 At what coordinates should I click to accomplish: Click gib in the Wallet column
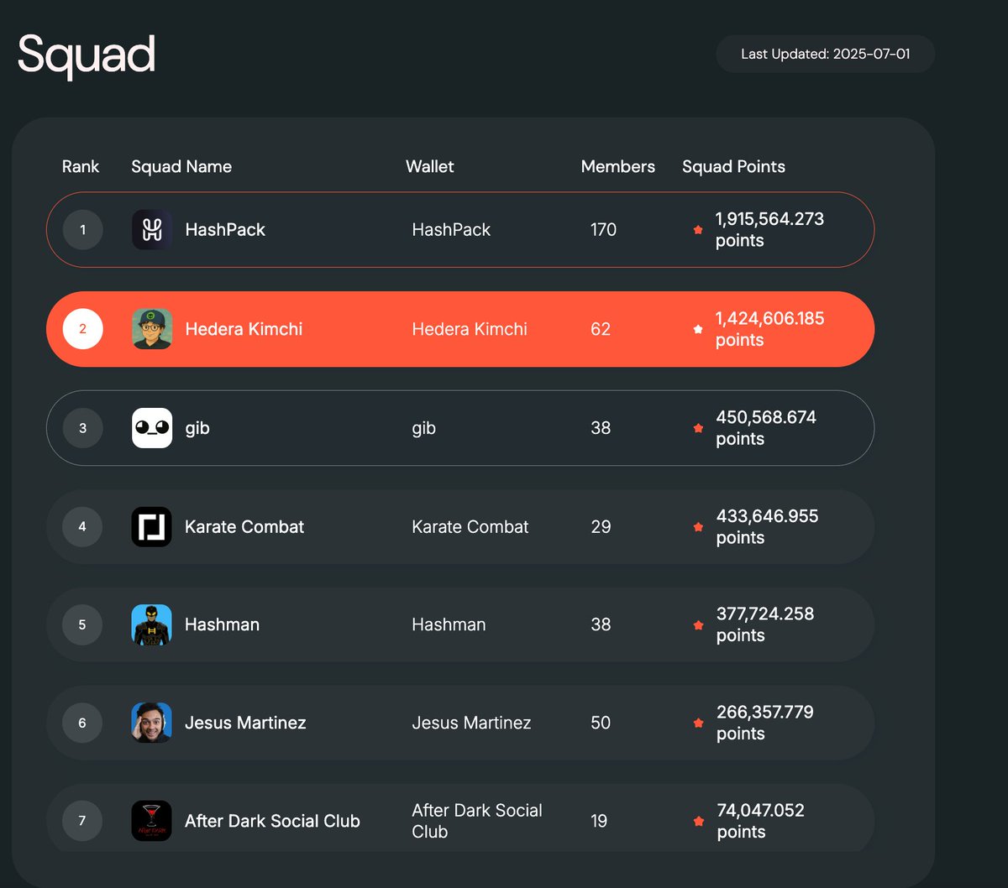(x=424, y=428)
